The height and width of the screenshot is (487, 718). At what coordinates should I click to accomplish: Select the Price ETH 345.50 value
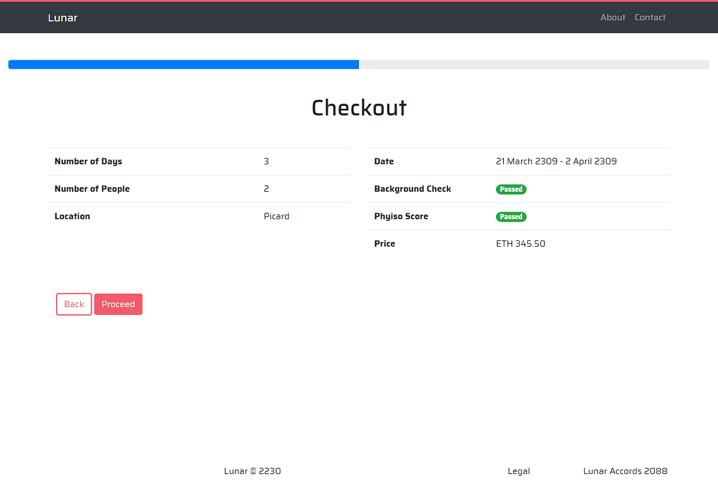[x=521, y=244]
